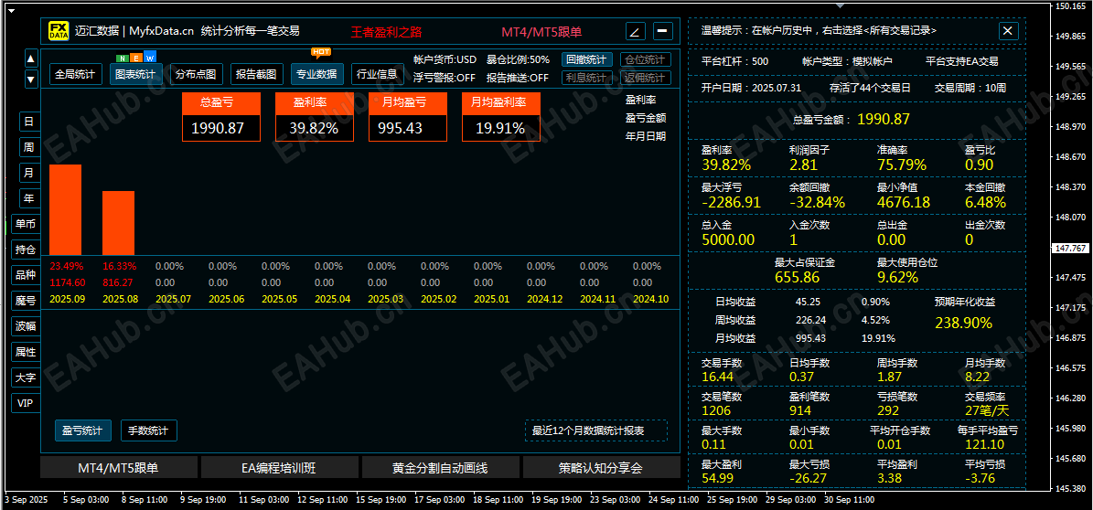Click the 盈利率 39.82% card
Viewport: 1093px width, 510px height.
315,116
